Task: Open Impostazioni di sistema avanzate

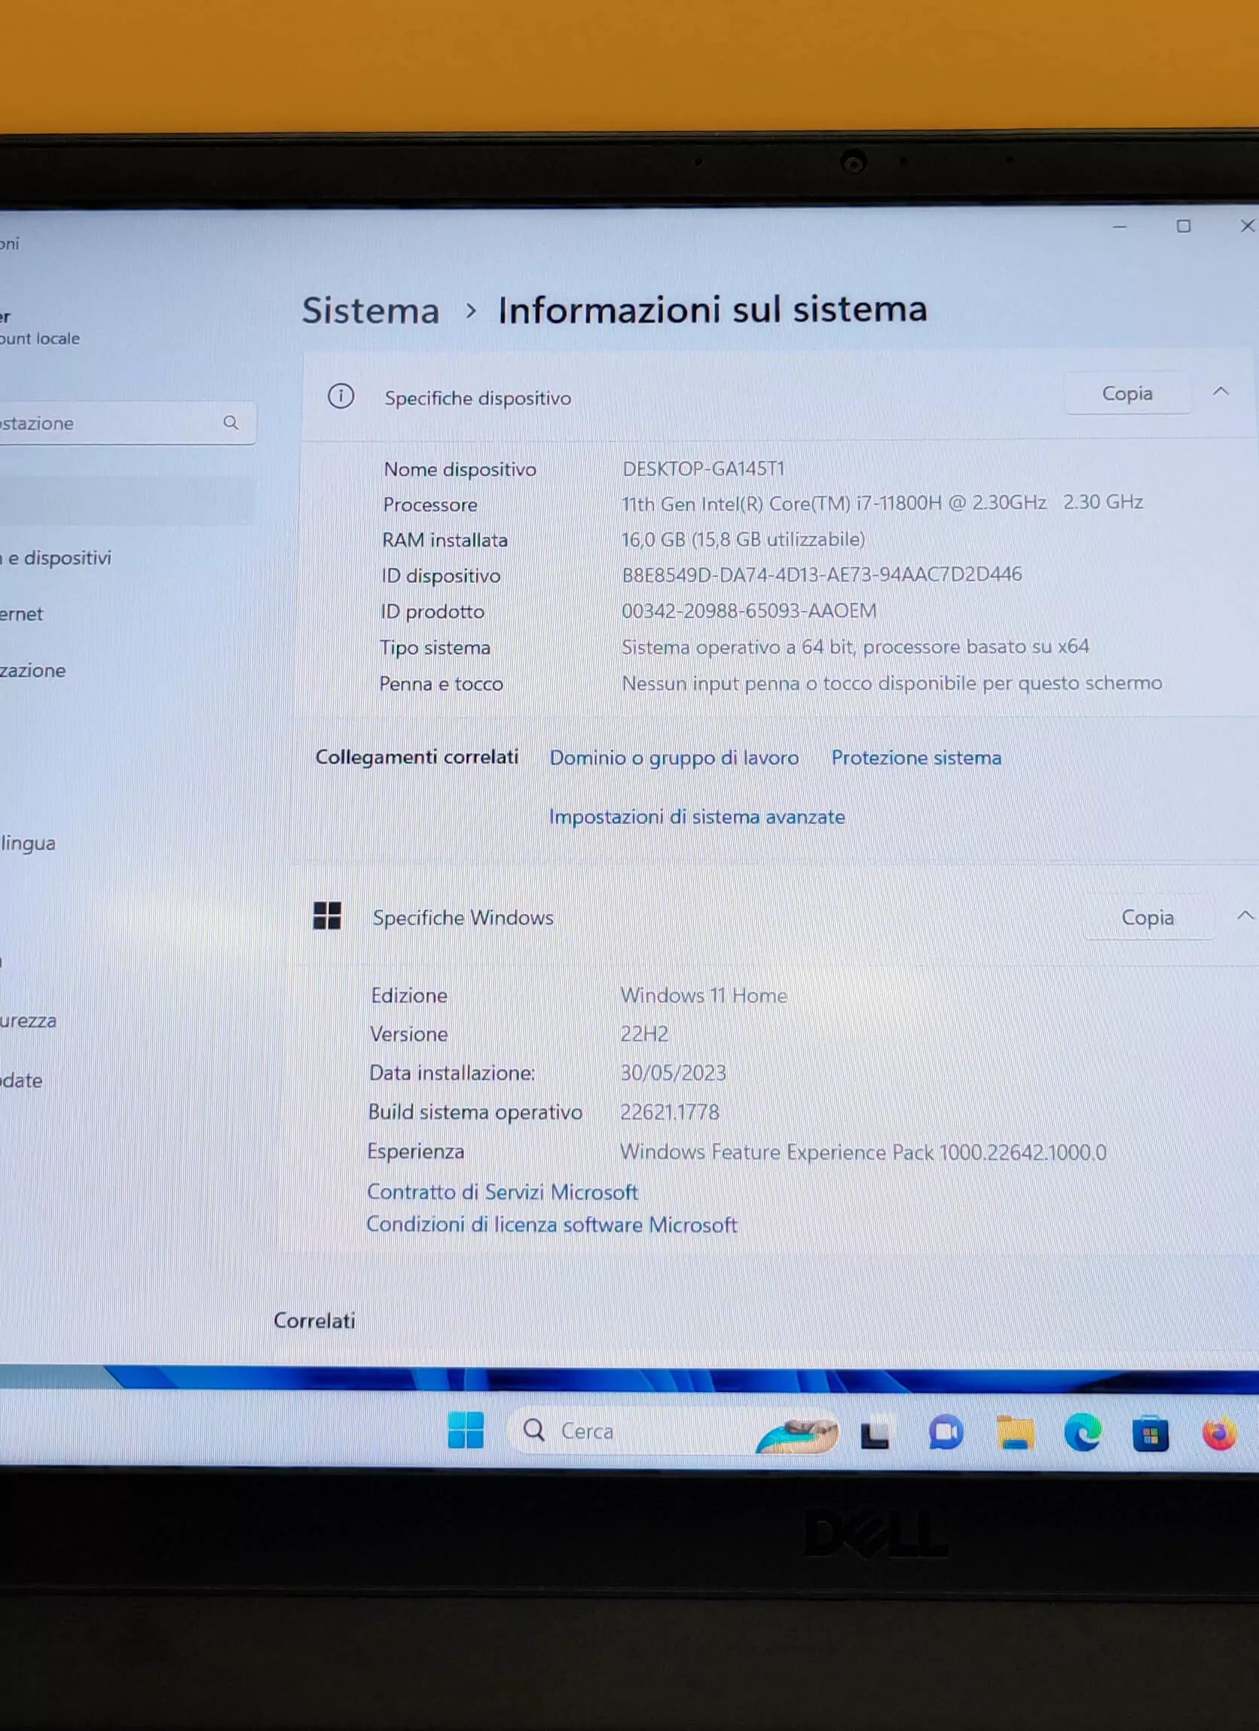Action: (696, 817)
